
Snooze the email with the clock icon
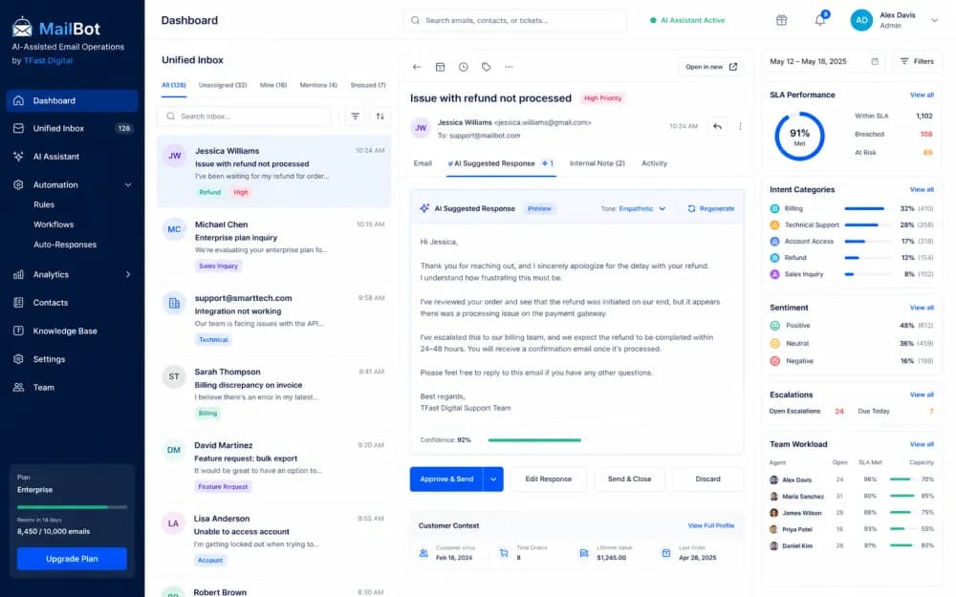[x=464, y=67]
